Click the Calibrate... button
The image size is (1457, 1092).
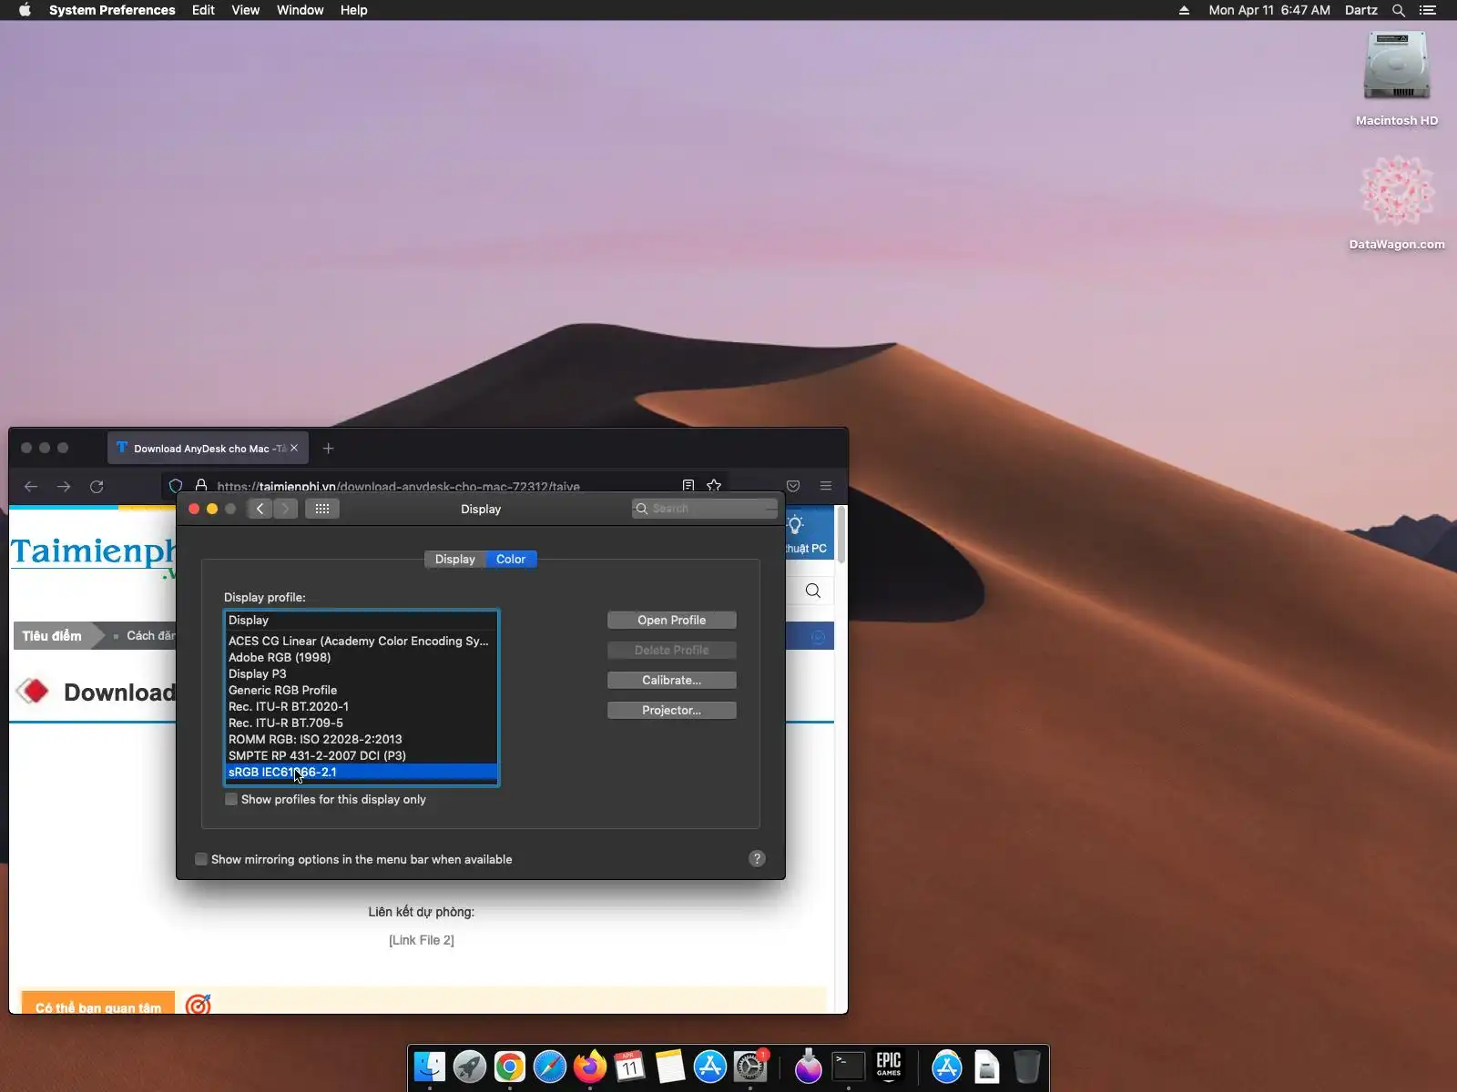[672, 680]
